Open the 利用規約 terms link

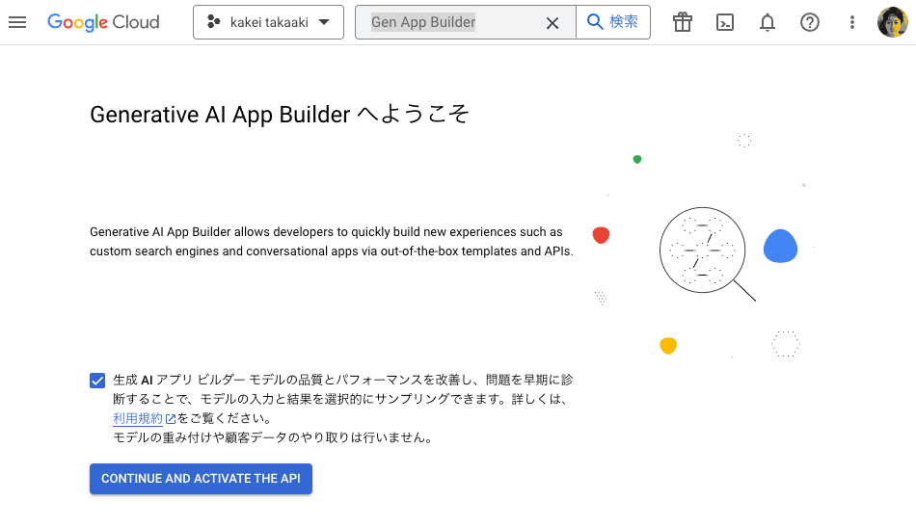click(138, 418)
